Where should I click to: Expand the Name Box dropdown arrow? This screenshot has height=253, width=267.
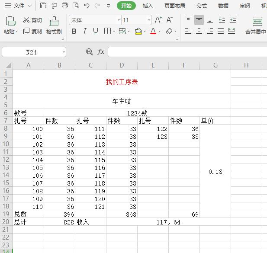coord(64,52)
